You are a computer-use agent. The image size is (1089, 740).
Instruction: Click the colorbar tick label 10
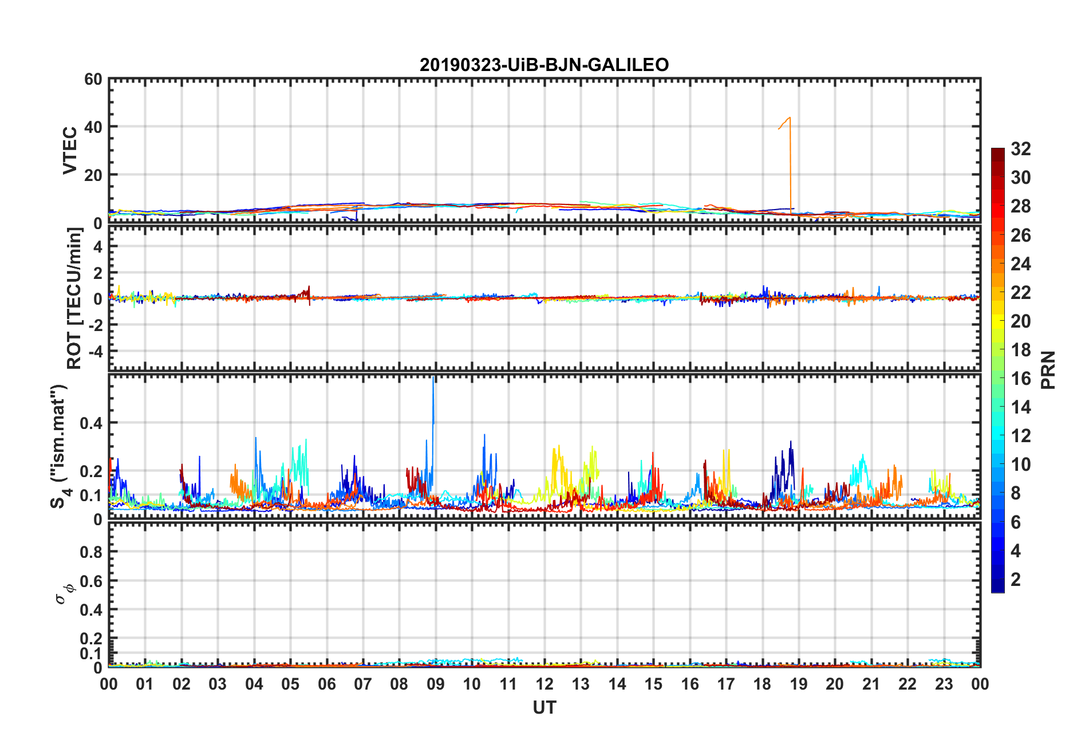1021,465
